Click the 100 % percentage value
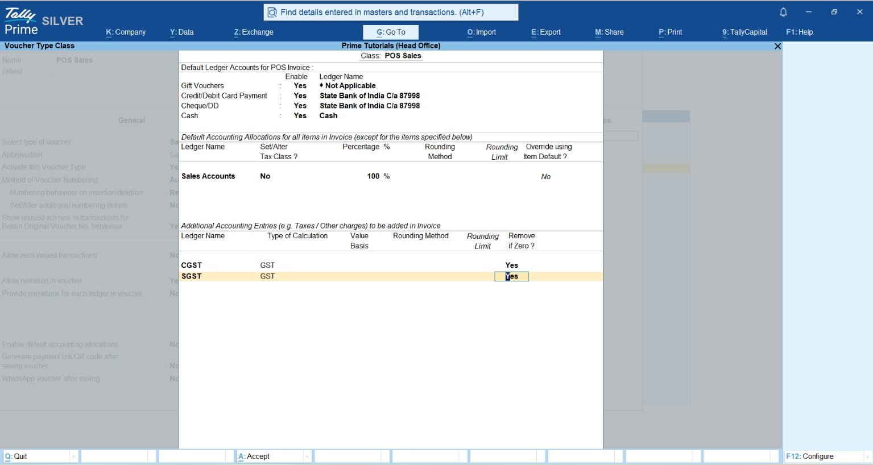This screenshot has width=873, height=465. (378, 177)
